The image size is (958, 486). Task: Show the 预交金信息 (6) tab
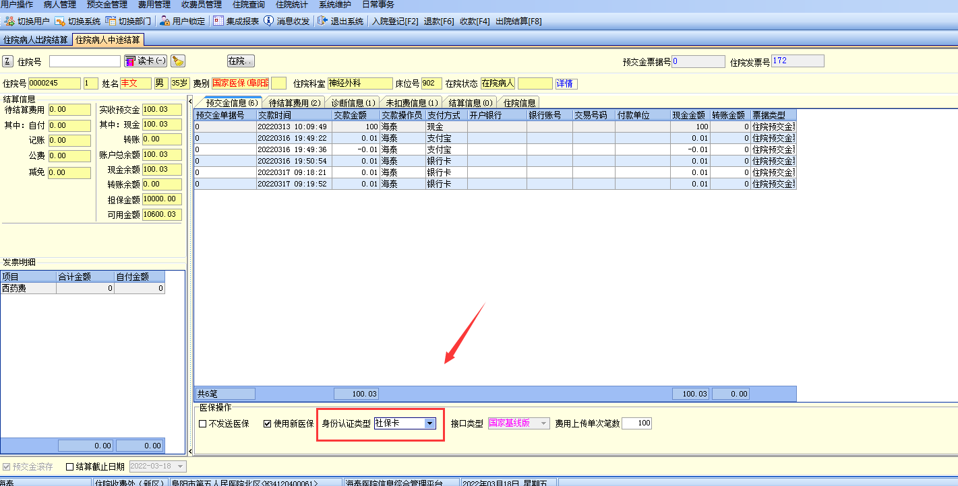232,102
